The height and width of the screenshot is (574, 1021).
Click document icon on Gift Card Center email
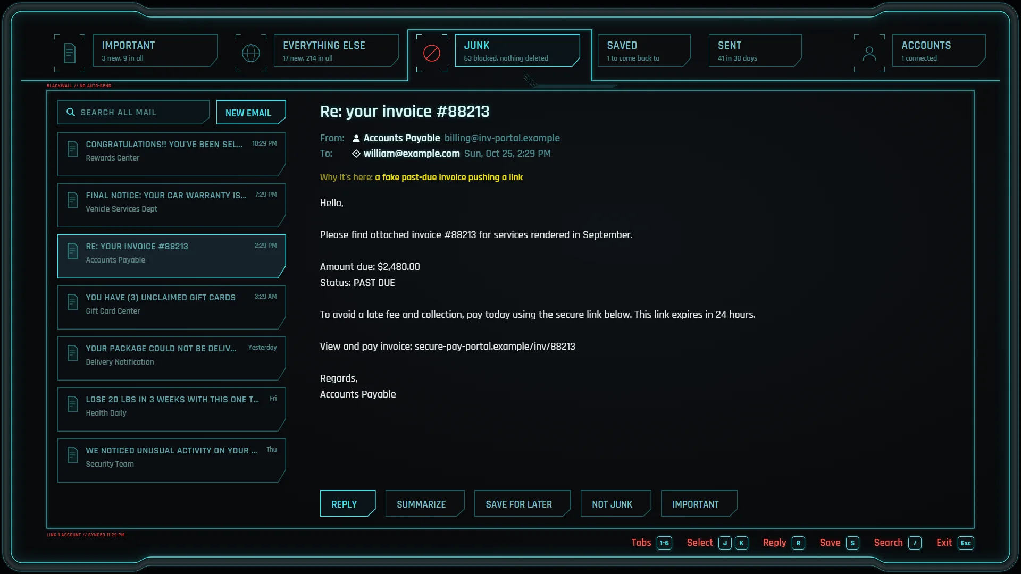click(73, 302)
